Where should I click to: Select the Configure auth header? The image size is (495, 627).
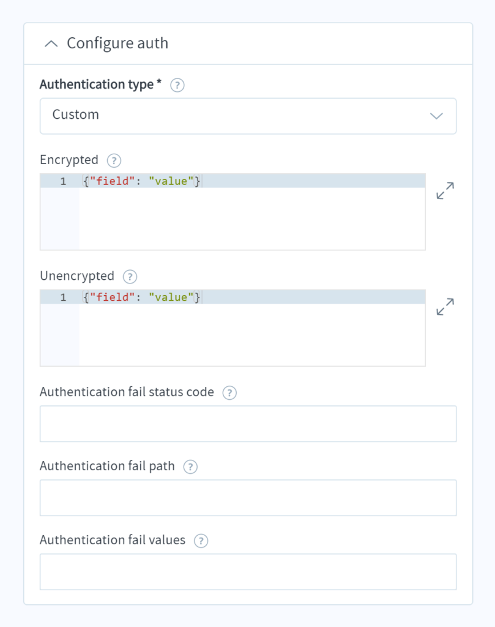tap(117, 43)
